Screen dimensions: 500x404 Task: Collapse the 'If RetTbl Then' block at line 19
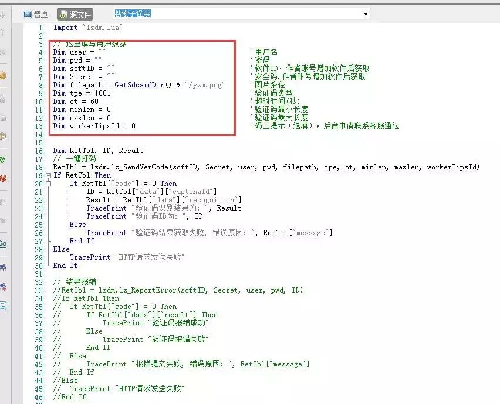point(49,175)
